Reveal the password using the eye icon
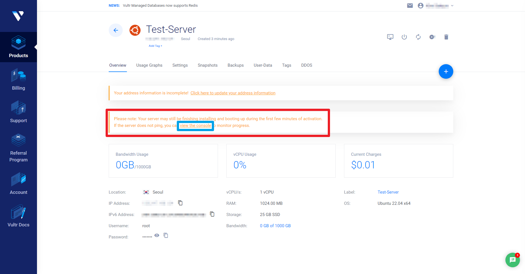Viewport: 525px width, 274px height. click(157, 235)
